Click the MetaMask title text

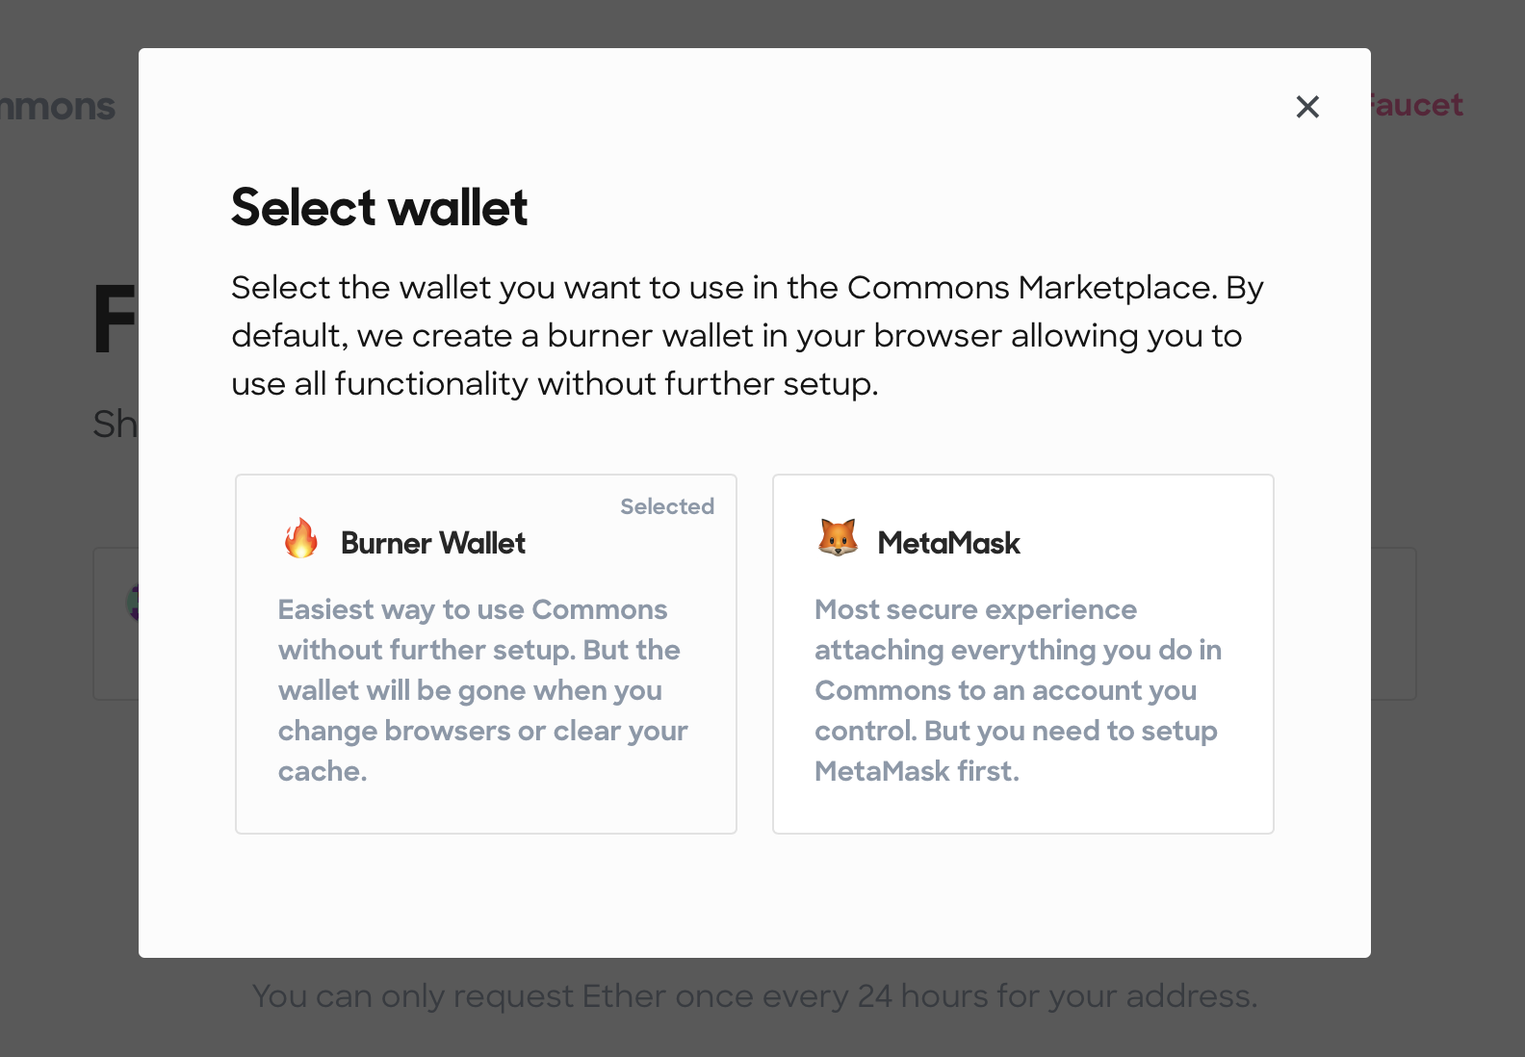[x=949, y=543]
